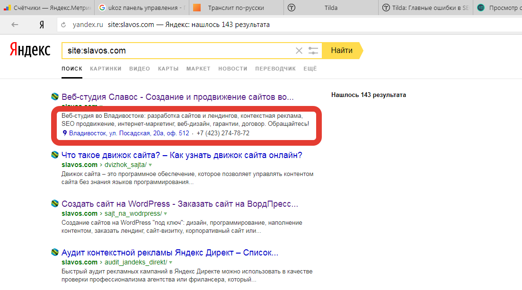Click orange favicon on Транслит tab
This screenshot has width=522, height=290.
pos(197,8)
